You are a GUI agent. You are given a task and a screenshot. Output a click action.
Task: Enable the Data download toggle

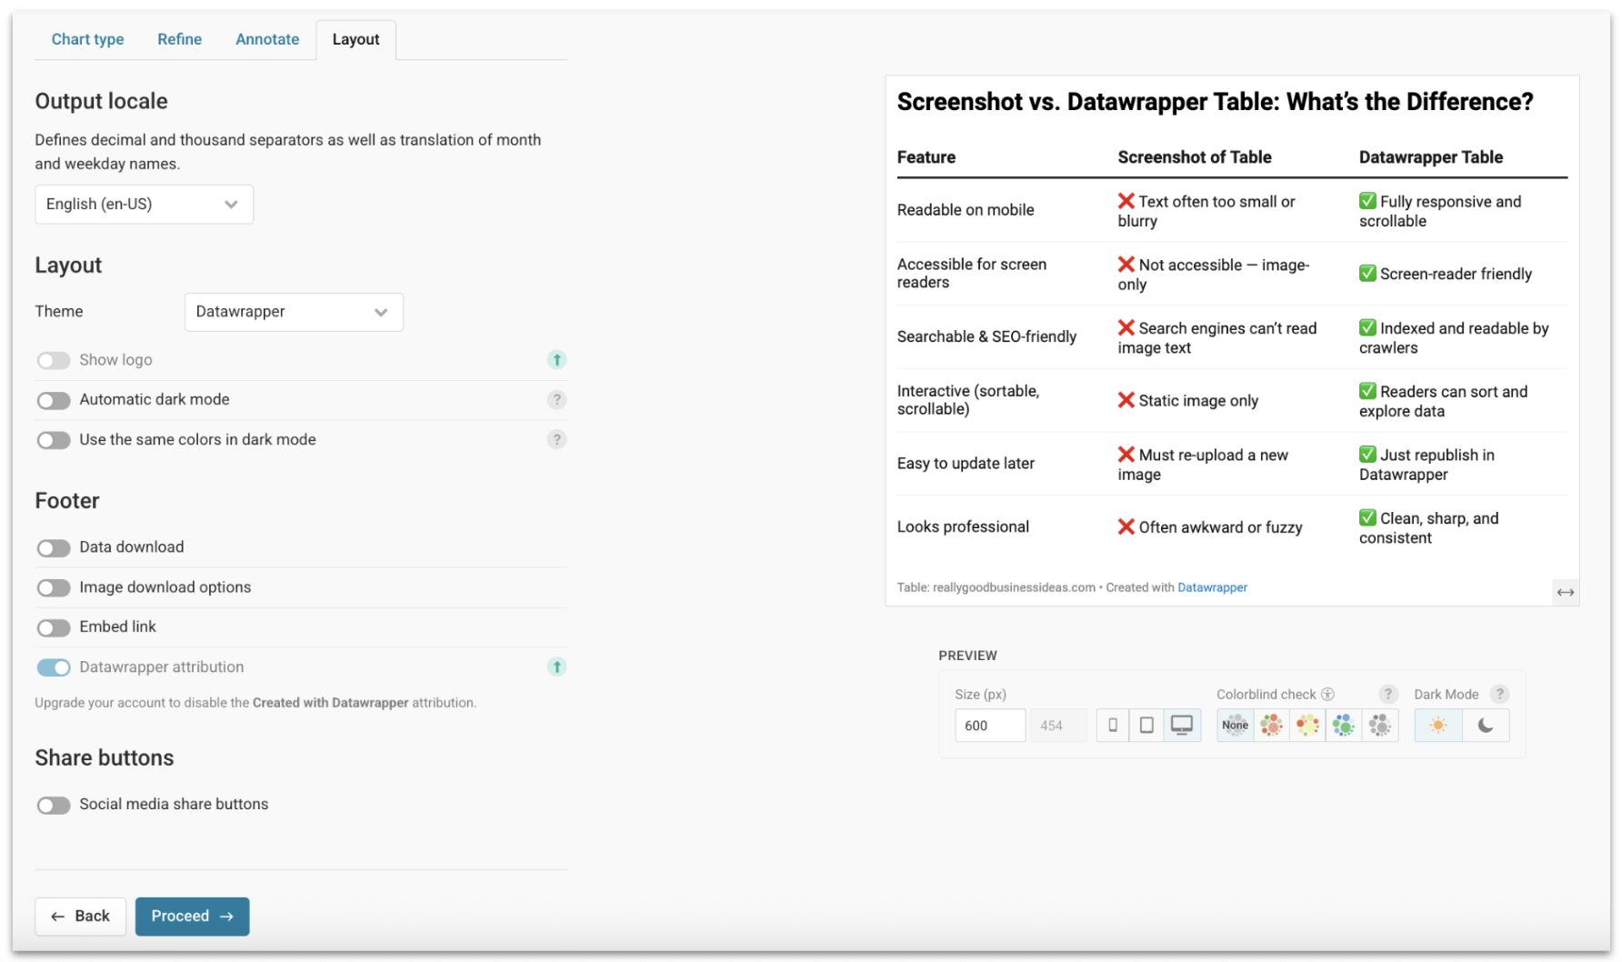pos(54,547)
